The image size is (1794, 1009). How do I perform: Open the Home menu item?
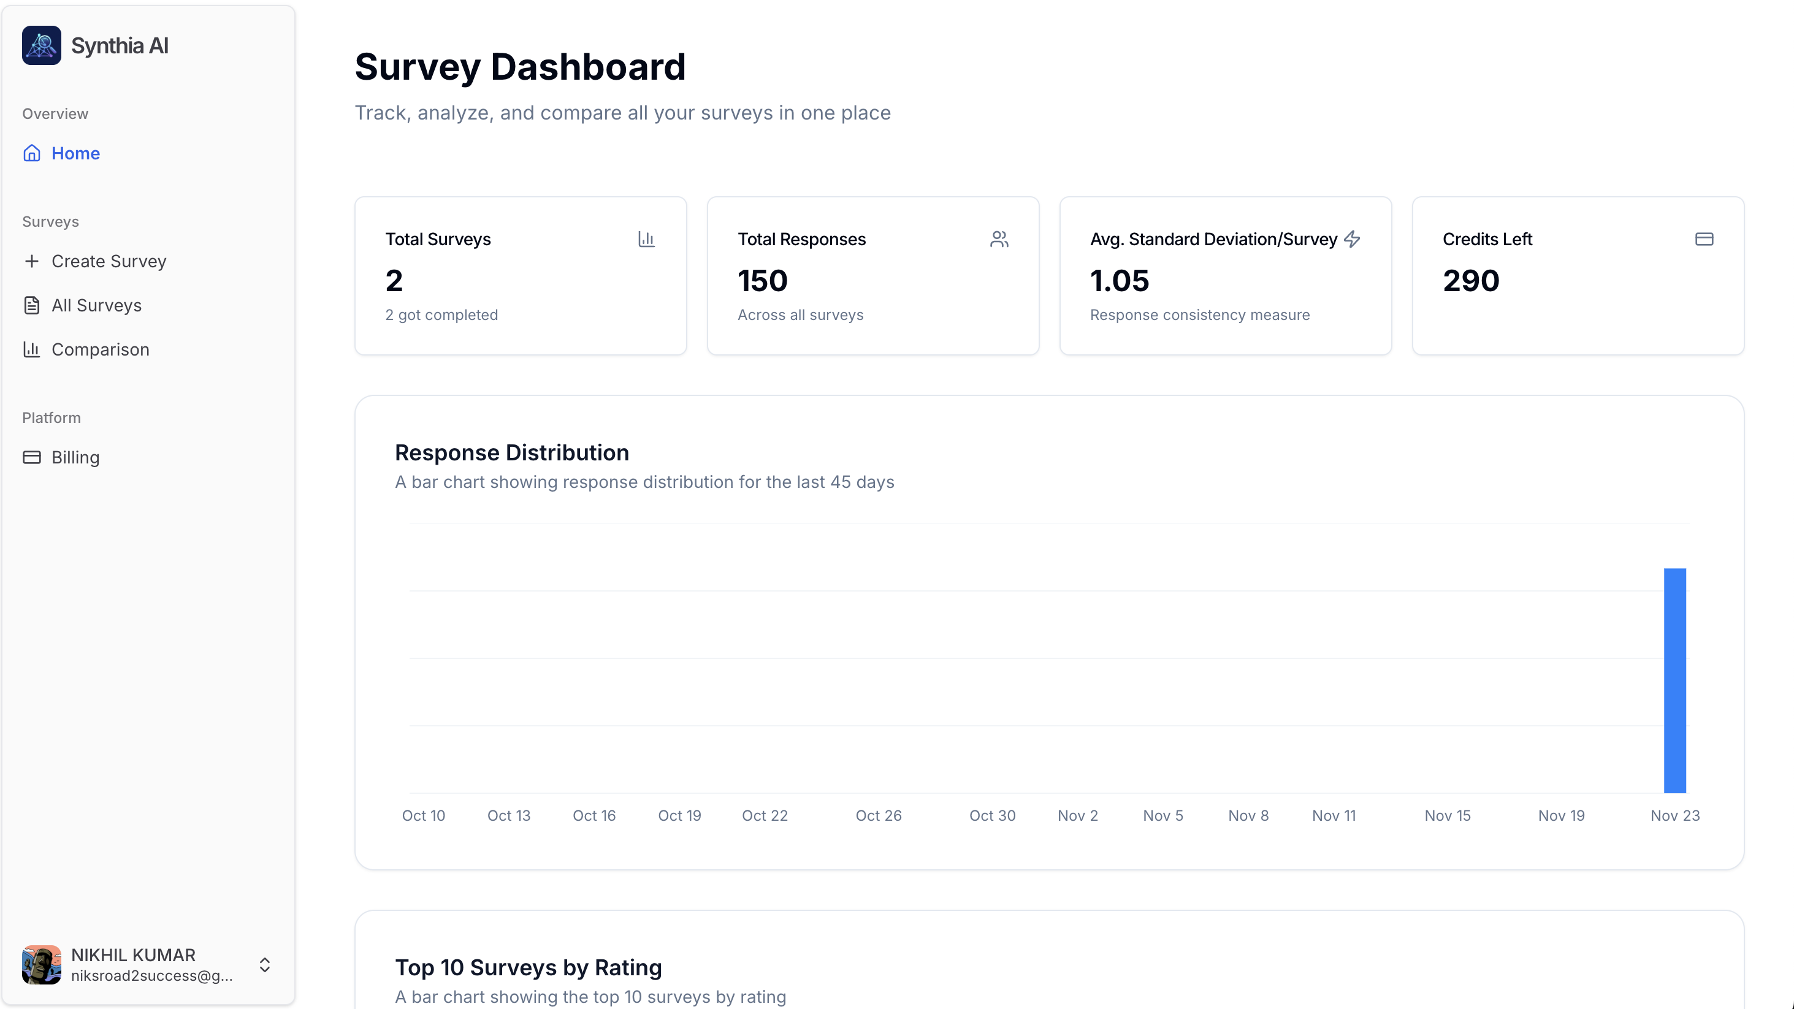[x=76, y=153]
